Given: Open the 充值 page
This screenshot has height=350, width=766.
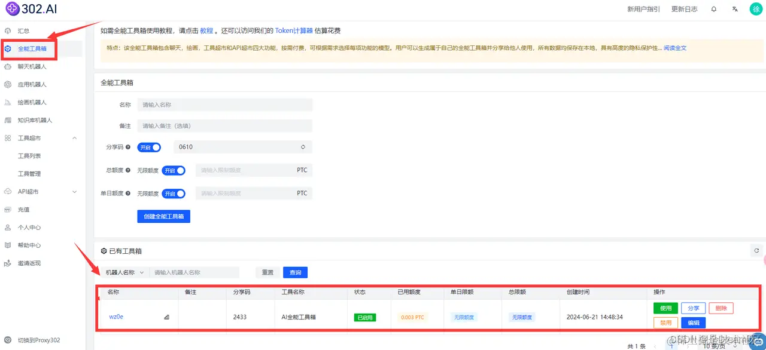Looking at the screenshot, I should pos(24,210).
